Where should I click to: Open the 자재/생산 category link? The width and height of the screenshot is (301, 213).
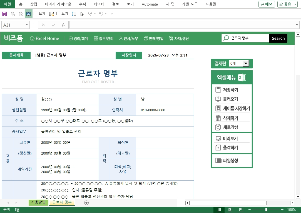[179, 39]
